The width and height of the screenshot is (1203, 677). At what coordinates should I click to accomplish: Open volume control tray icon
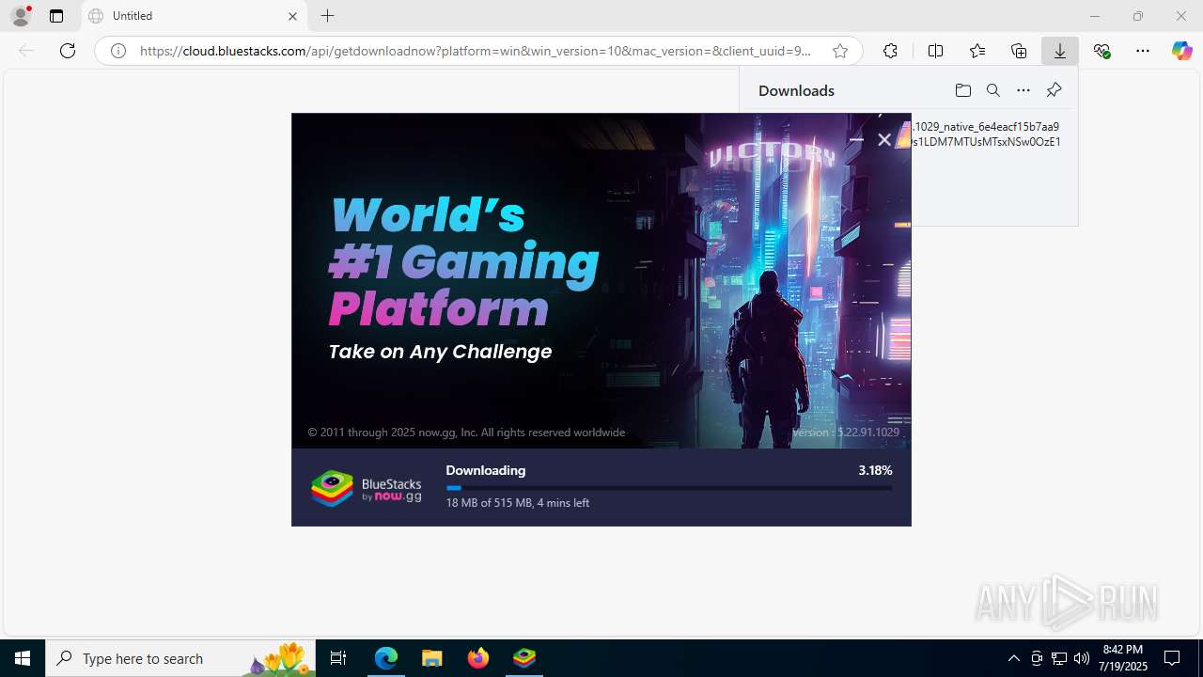point(1082,658)
